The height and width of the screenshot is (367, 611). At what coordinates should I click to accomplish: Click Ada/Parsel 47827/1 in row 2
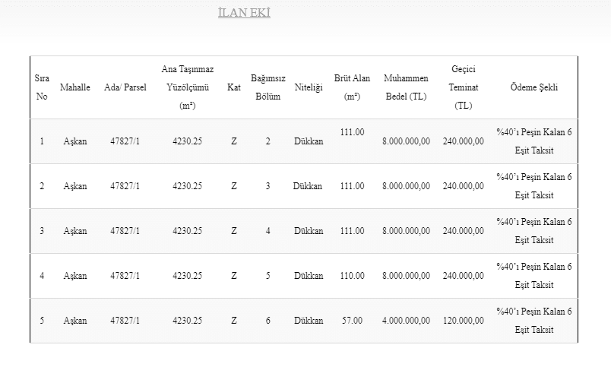point(125,186)
